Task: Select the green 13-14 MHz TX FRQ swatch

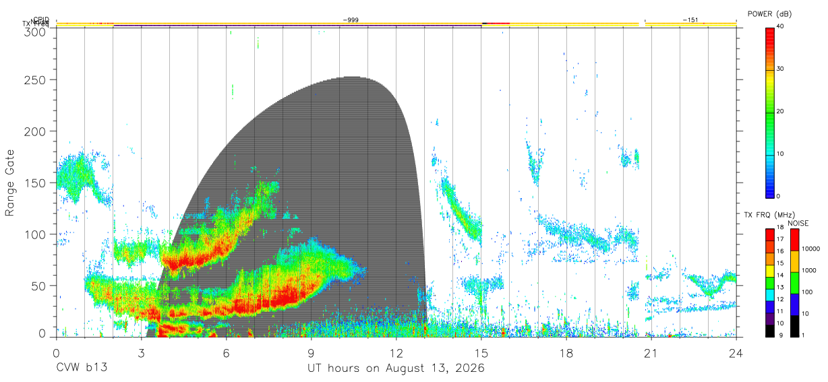Action: tap(769, 284)
